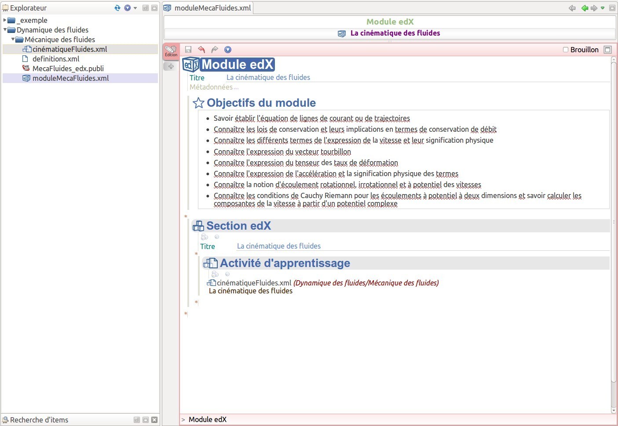The width and height of the screenshot is (618, 426).
Task: Click the La cinématique des fluides header link
Action: pos(395,33)
